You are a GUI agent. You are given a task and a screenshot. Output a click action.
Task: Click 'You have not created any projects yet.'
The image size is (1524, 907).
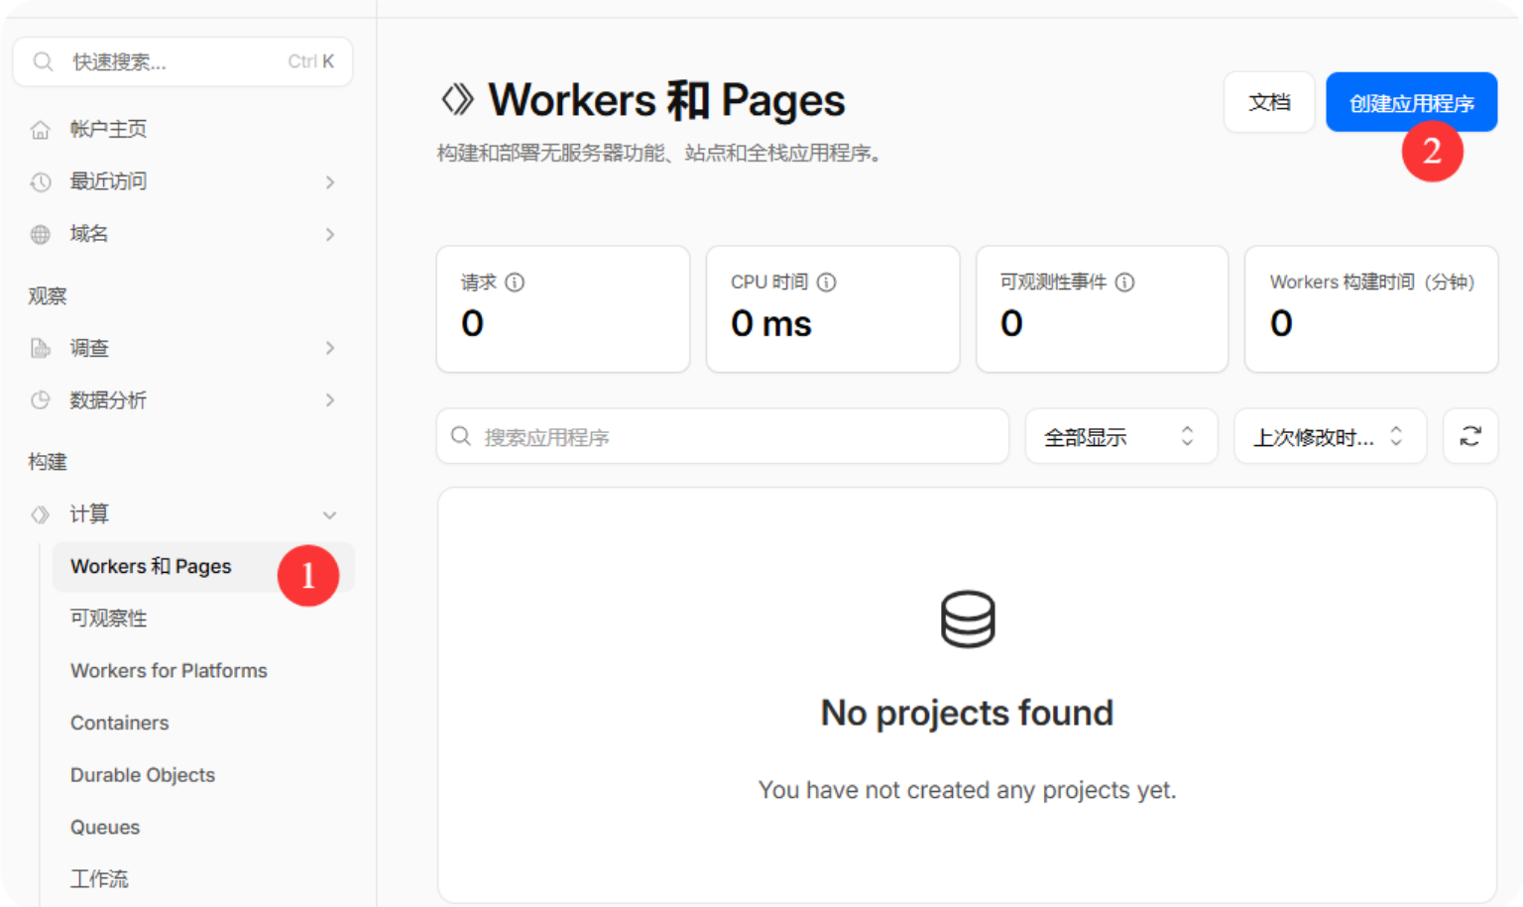[967, 790]
